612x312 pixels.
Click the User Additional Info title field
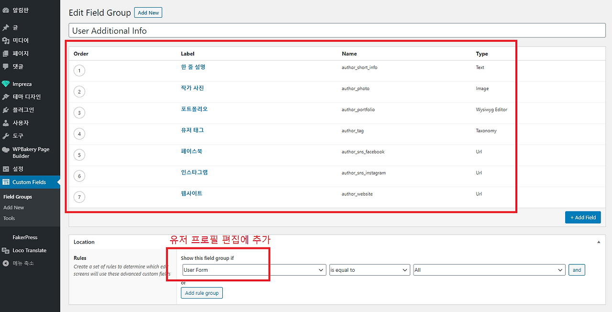(337, 31)
